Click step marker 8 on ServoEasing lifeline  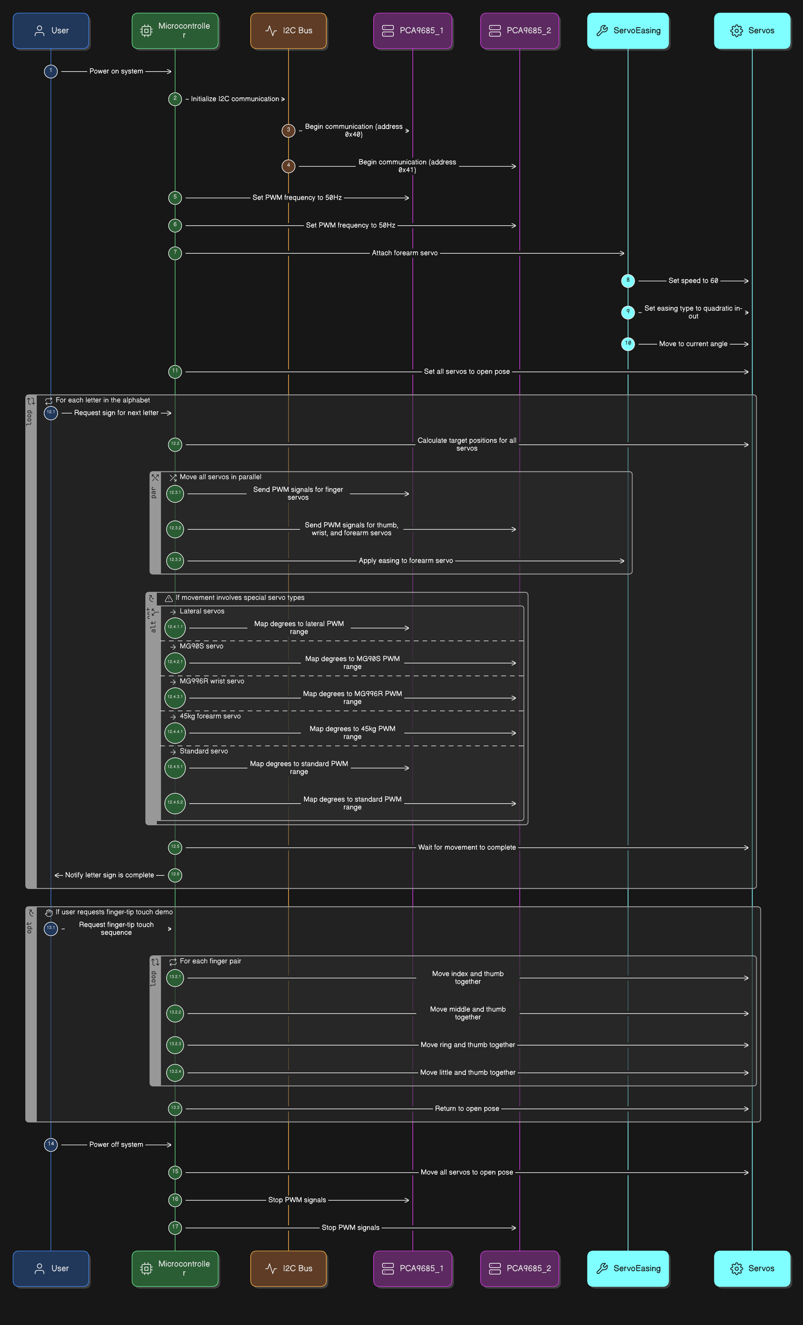coord(628,281)
